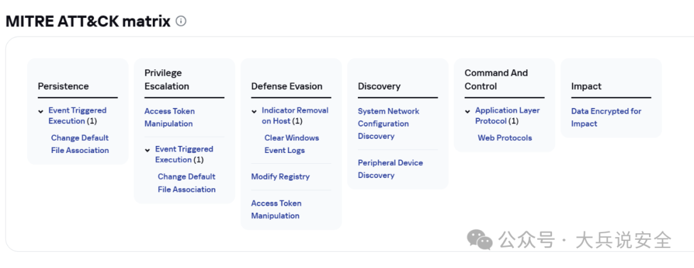The height and width of the screenshot is (268, 694).
Task: Open Access Token Manipulation under Privilege Escalation
Action: [169, 117]
